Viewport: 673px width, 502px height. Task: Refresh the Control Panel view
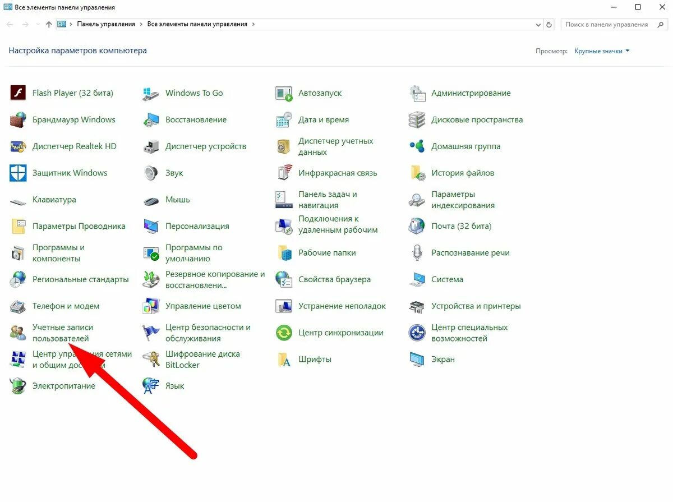(549, 25)
